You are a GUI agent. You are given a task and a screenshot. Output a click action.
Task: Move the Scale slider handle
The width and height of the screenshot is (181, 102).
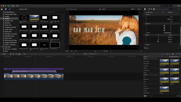tap(158, 35)
